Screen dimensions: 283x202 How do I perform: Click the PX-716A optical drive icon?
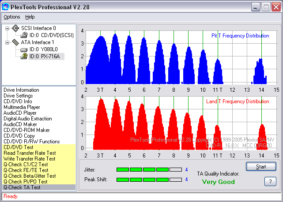(24, 56)
